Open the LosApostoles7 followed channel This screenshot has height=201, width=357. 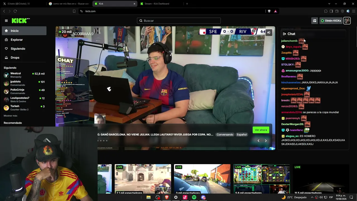coord(24,100)
